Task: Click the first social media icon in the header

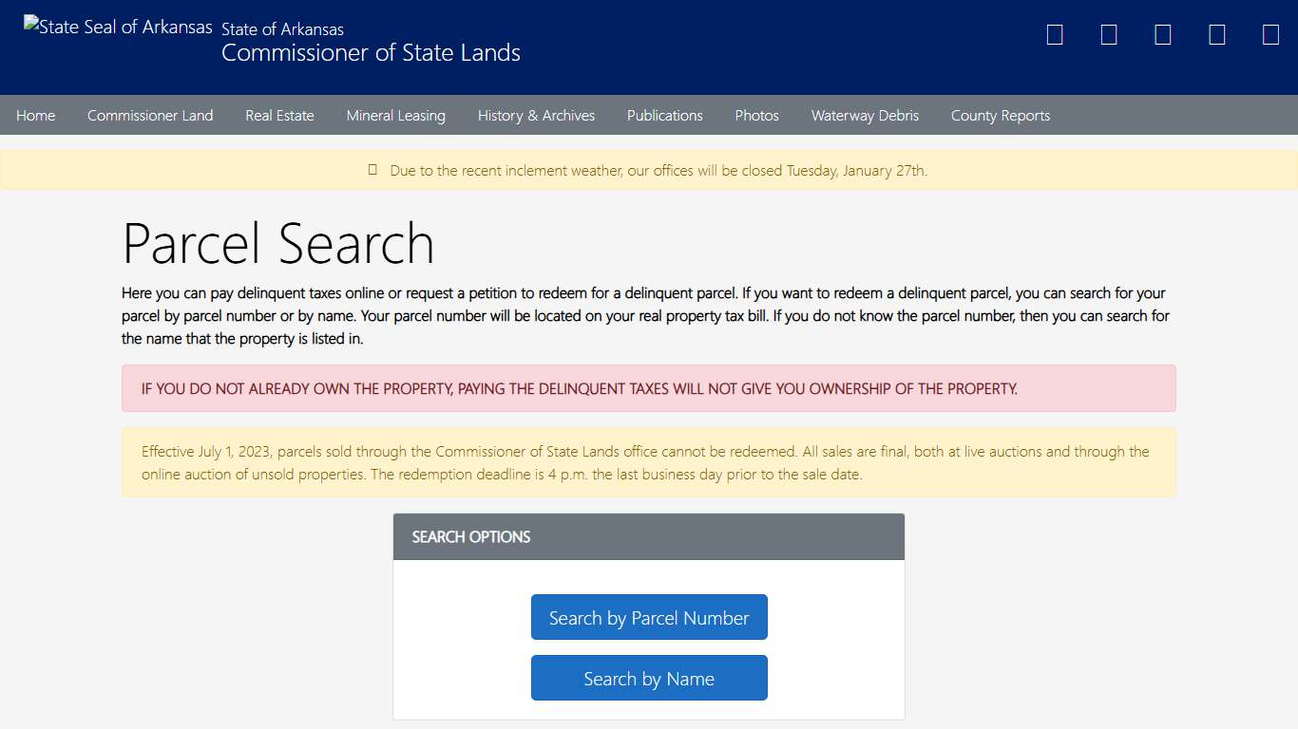Action: click(1054, 33)
